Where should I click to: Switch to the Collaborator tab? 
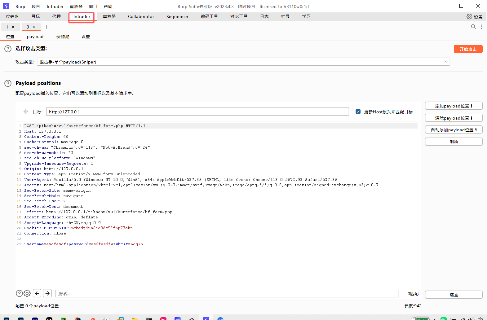[x=141, y=16]
